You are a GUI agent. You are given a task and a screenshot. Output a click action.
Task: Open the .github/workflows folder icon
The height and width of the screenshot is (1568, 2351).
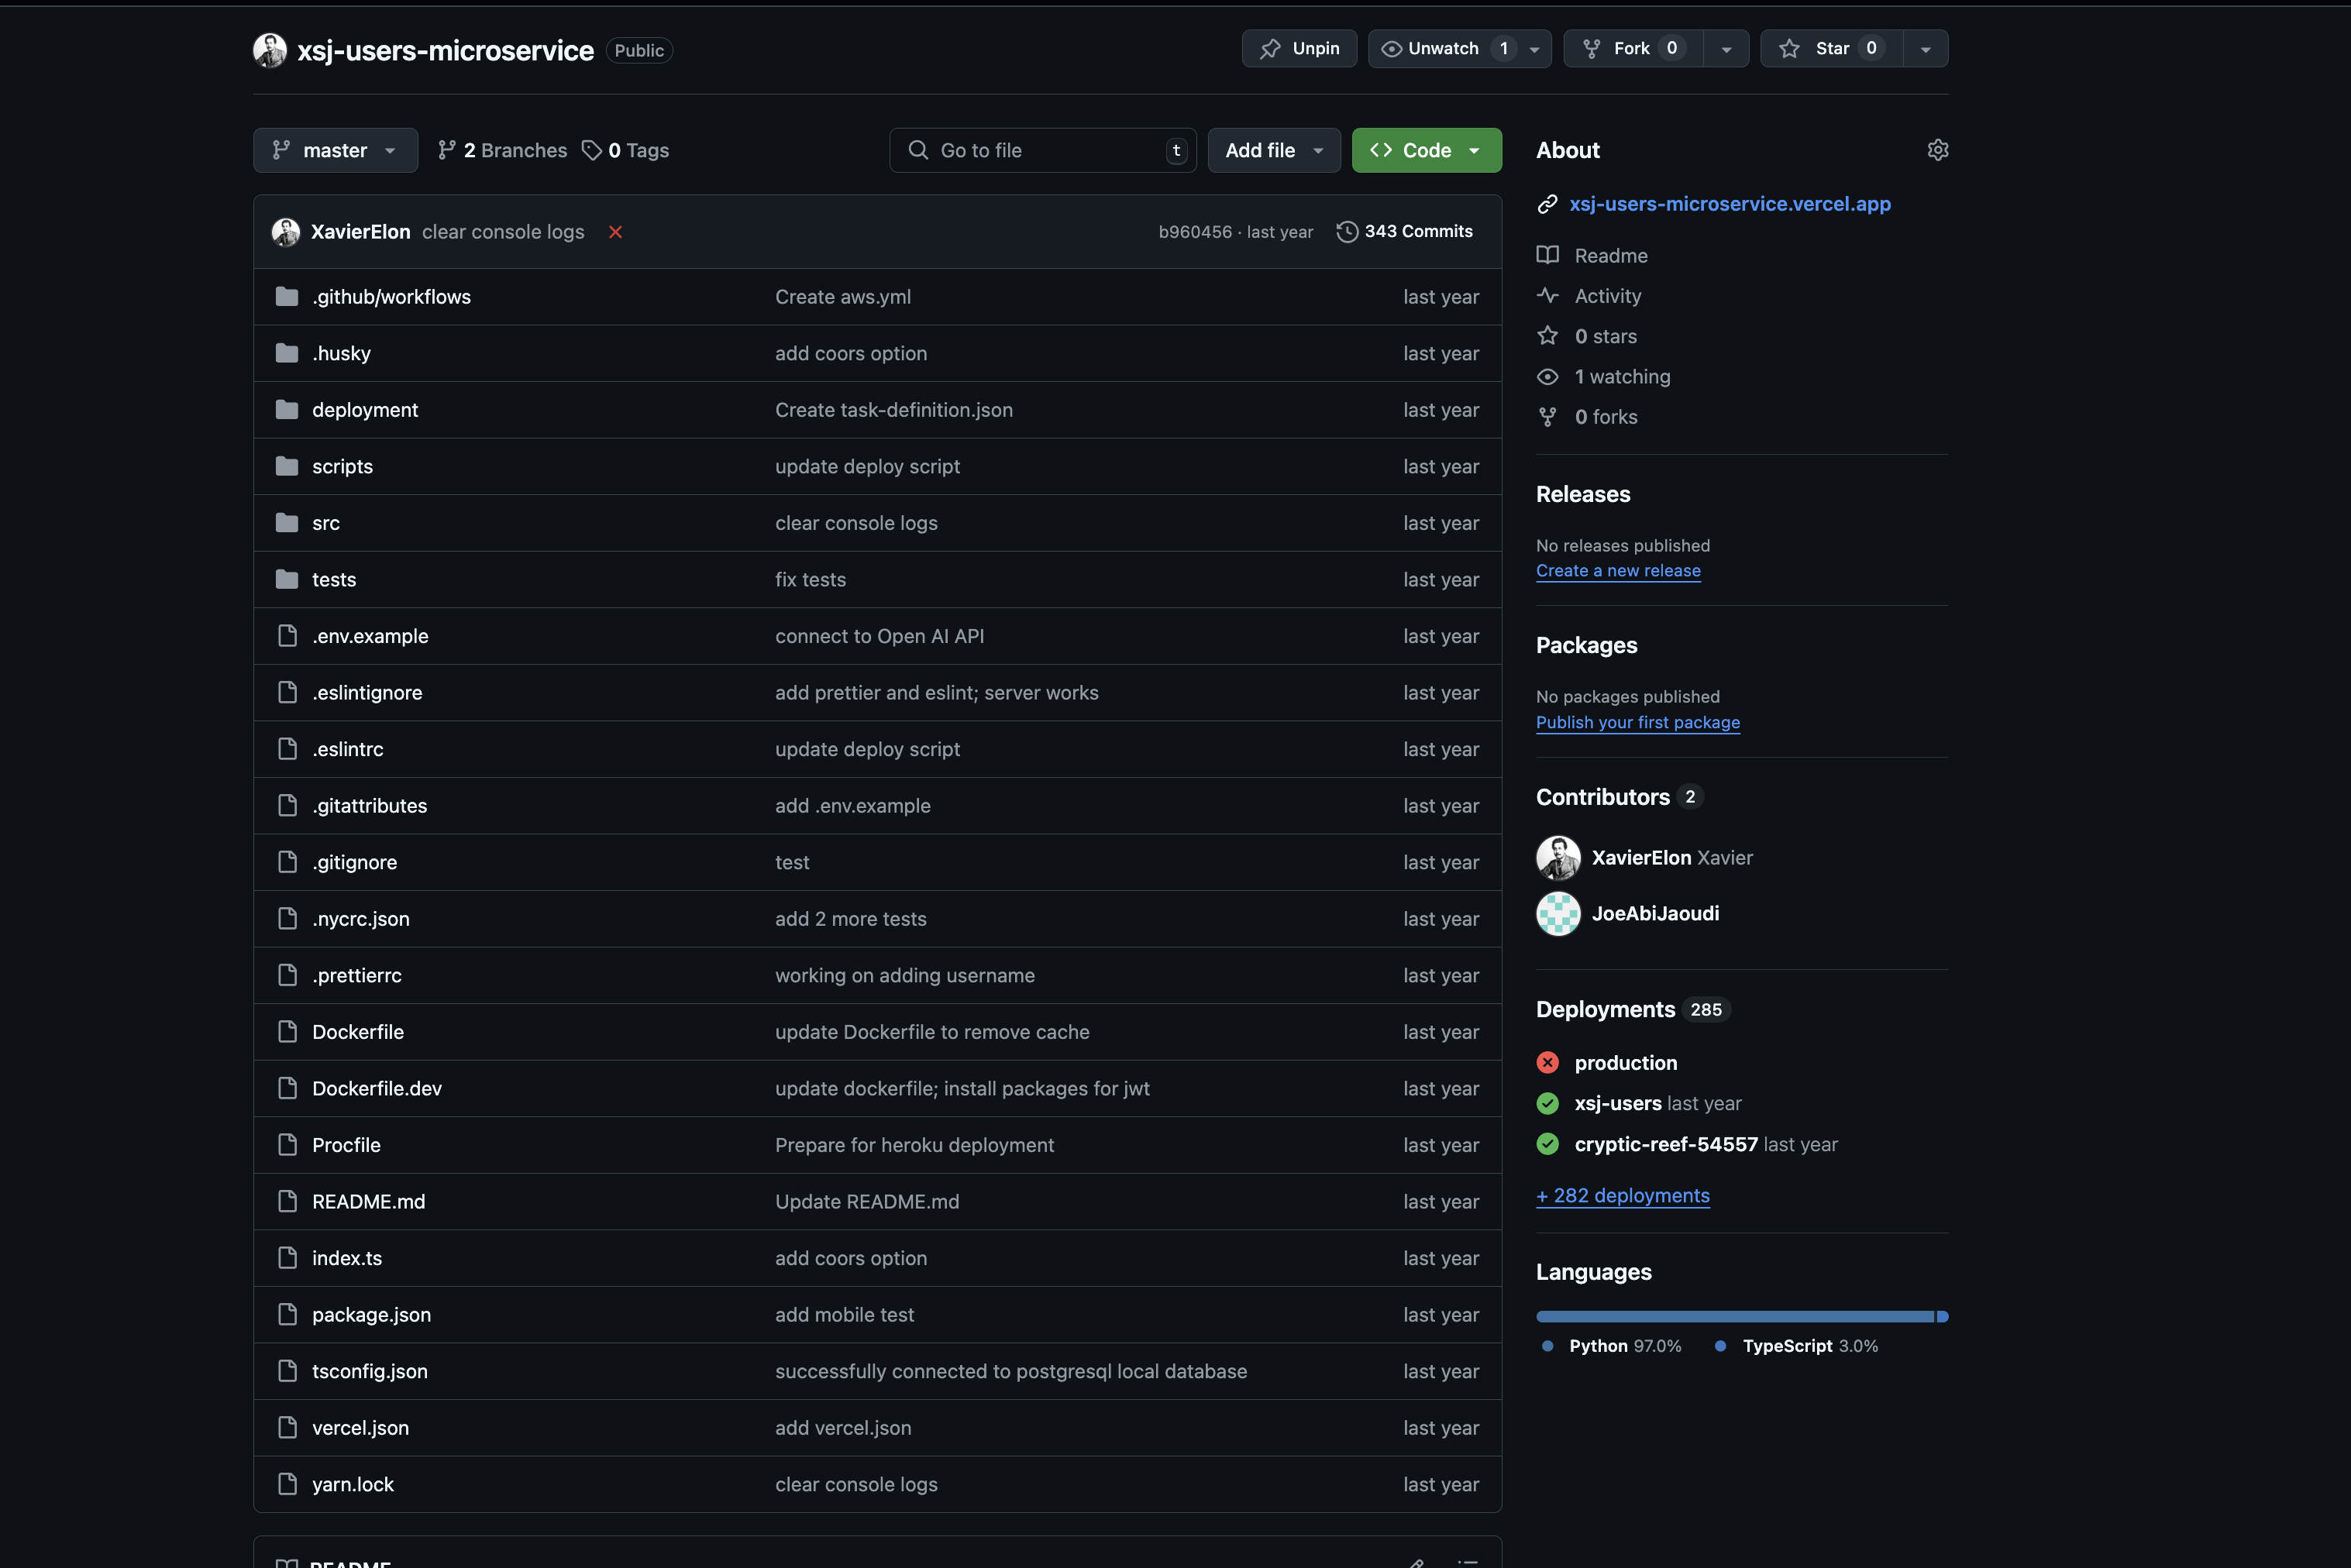[287, 296]
